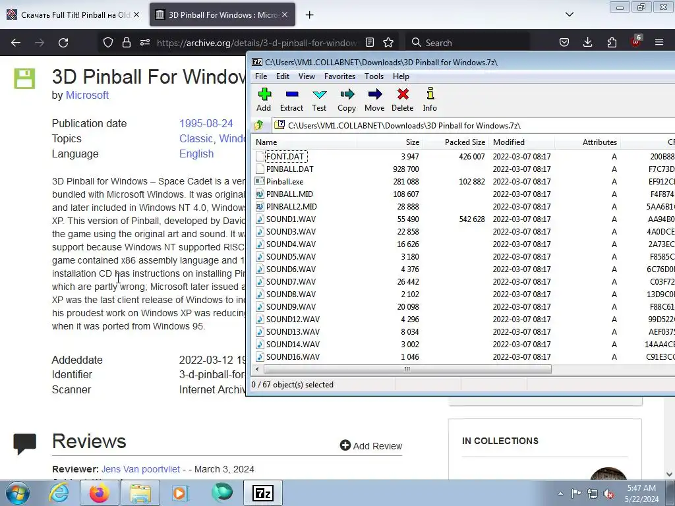Image resolution: width=675 pixels, height=506 pixels.
Task: Select the FONT.DAT file
Action: [x=285, y=157]
